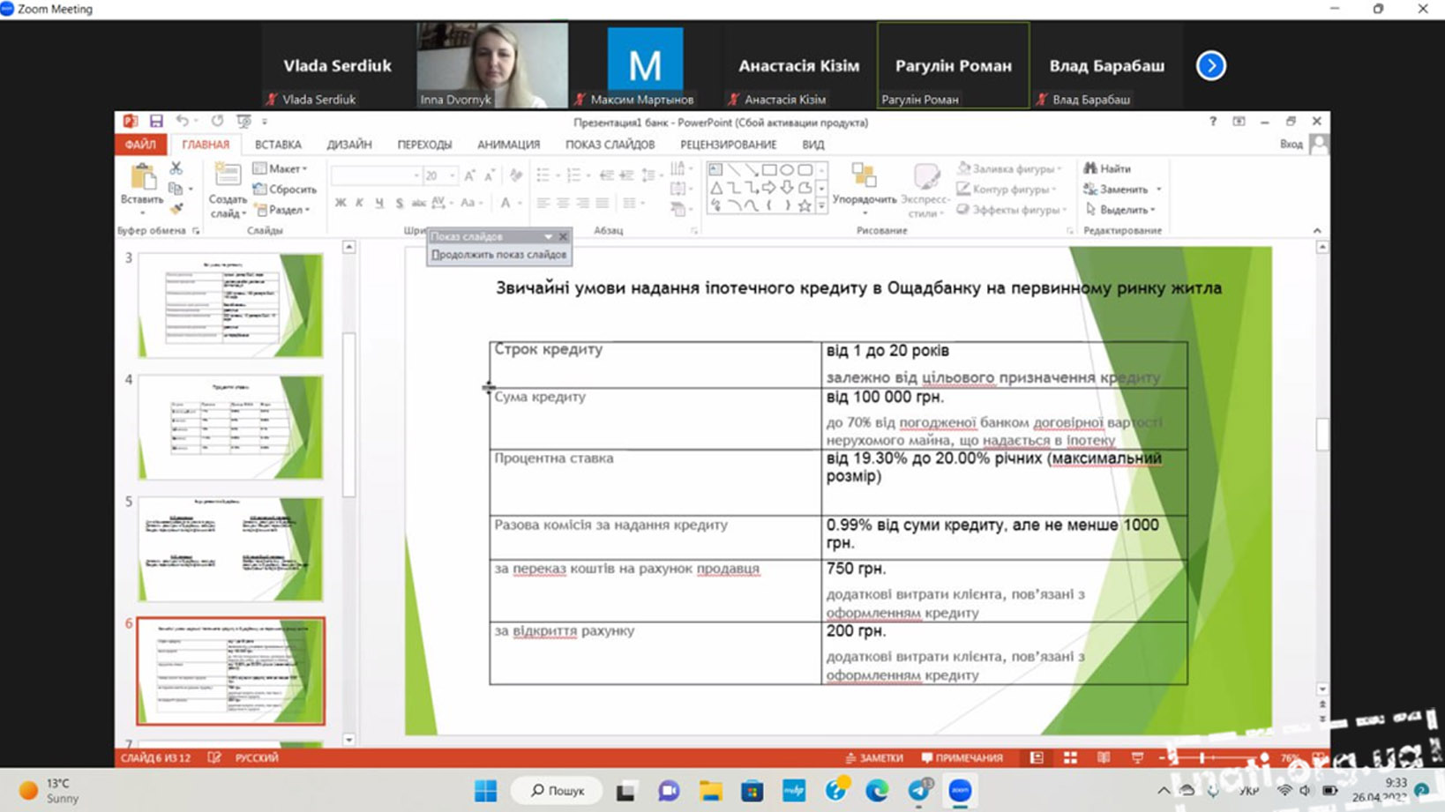Open the ВИД view tab

pos(813,145)
